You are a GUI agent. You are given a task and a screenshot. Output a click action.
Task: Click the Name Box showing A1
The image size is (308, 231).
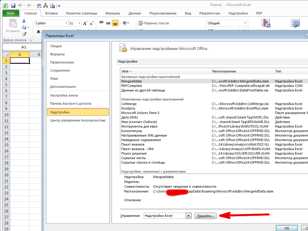click(x=22, y=47)
